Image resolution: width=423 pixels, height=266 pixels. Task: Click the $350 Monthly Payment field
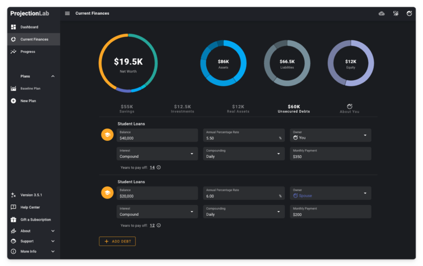(330, 154)
